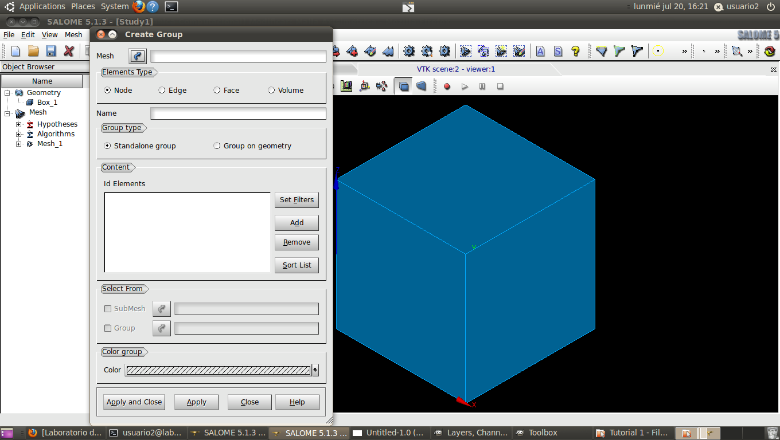Click the Sort List button
This screenshot has width=780, height=440.
[297, 265]
